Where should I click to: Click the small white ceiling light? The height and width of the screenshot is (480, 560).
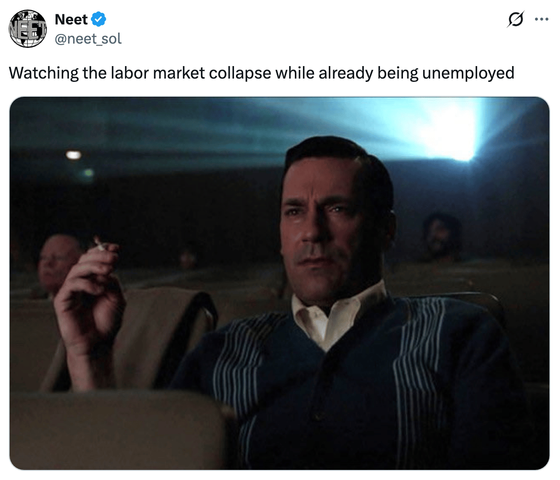(x=74, y=155)
